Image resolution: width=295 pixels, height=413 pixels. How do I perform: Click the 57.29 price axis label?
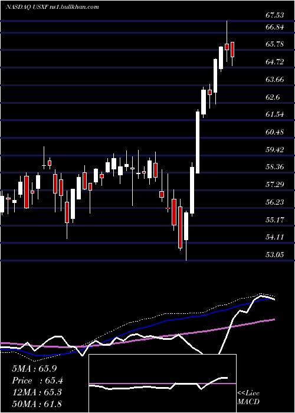click(275, 184)
